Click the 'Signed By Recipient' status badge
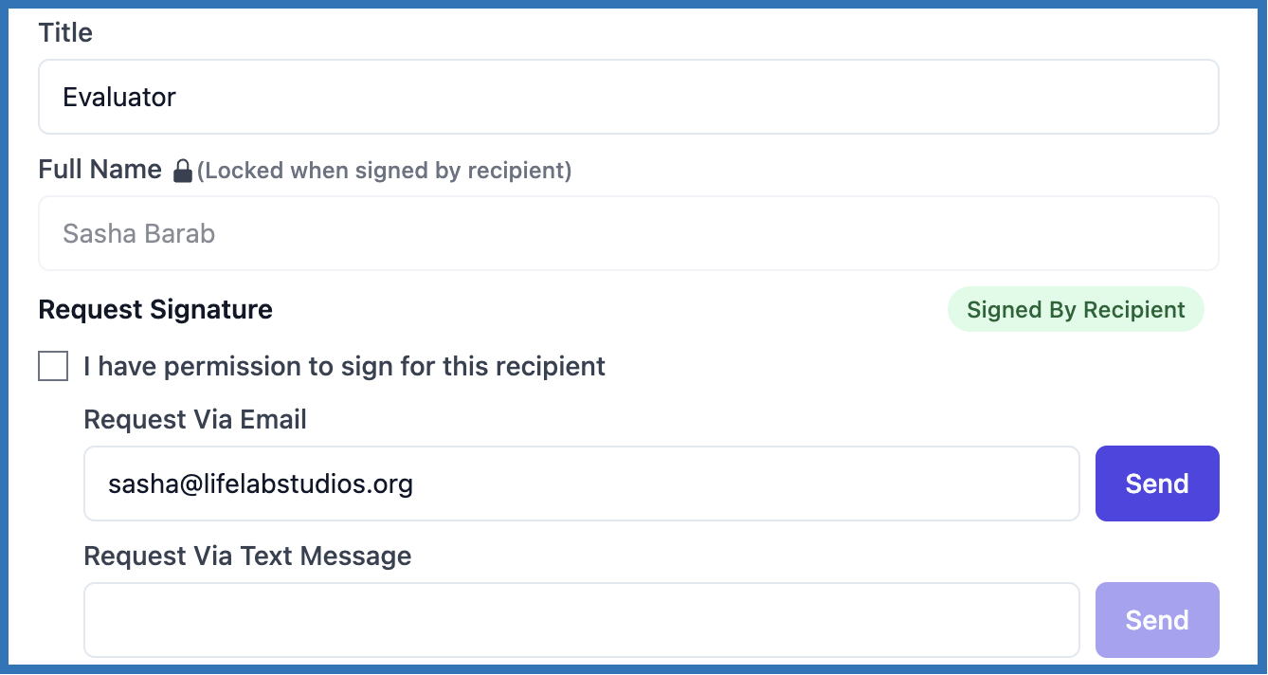This screenshot has width=1268, height=675. pyautogui.click(x=1075, y=309)
